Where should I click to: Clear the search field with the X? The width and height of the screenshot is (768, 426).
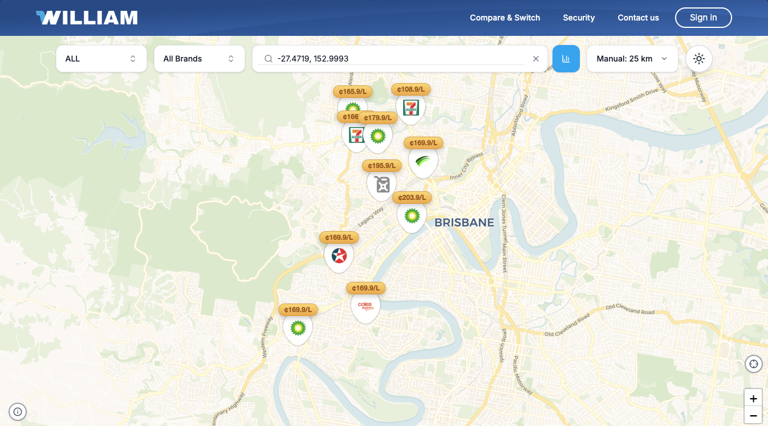(x=535, y=59)
